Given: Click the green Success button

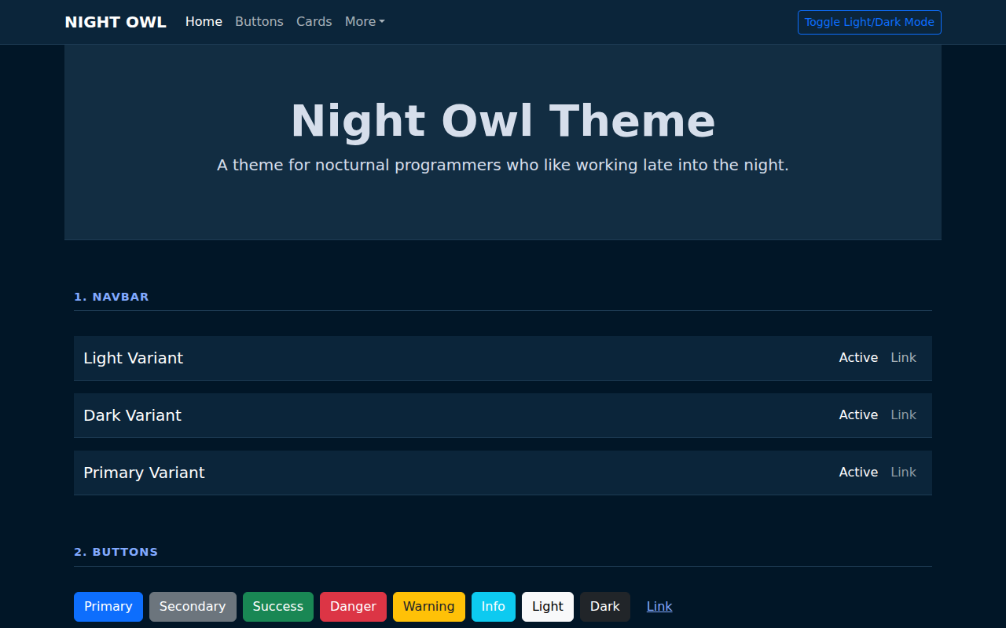Looking at the screenshot, I should (278, 607).
